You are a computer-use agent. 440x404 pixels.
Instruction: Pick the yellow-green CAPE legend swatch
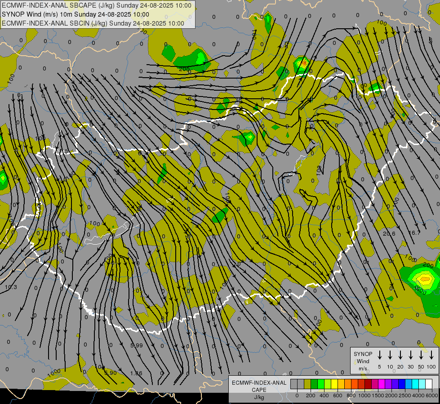point(328,384)
